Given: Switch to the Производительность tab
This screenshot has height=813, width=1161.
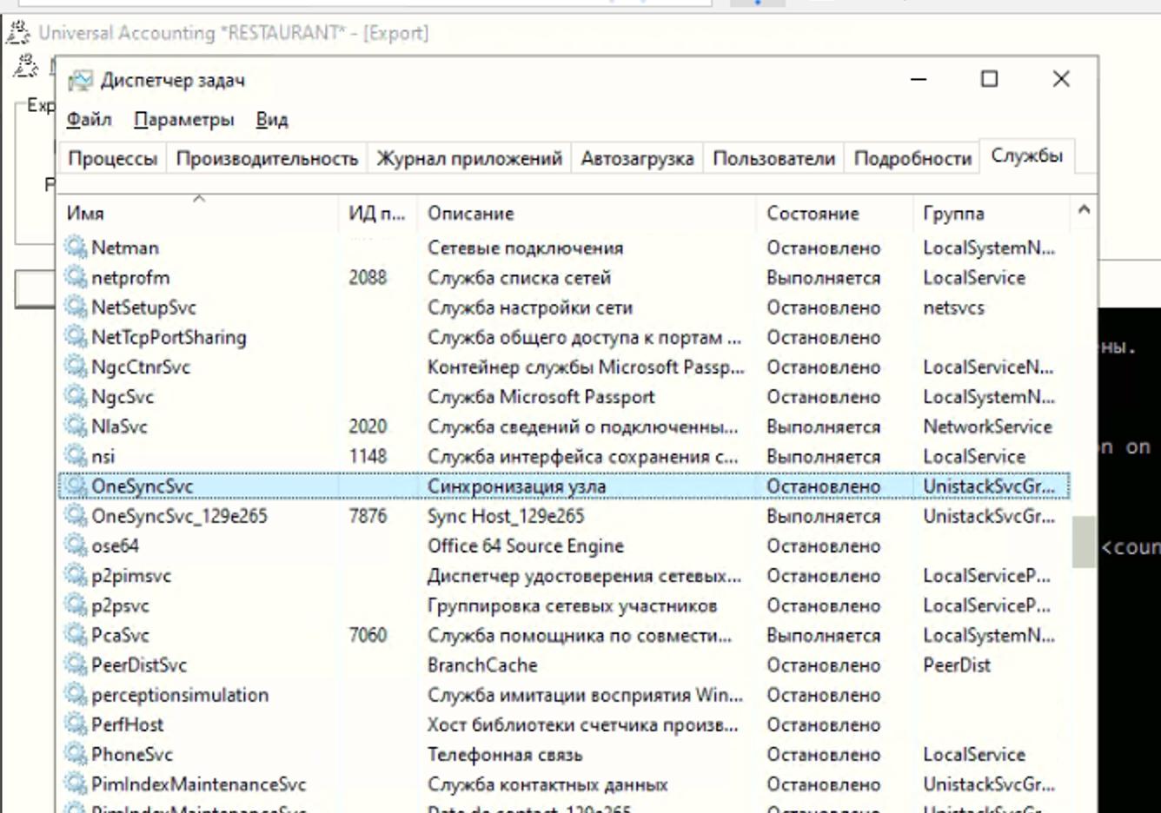Looking at the screenshot, I should click(x=267, y=158).
